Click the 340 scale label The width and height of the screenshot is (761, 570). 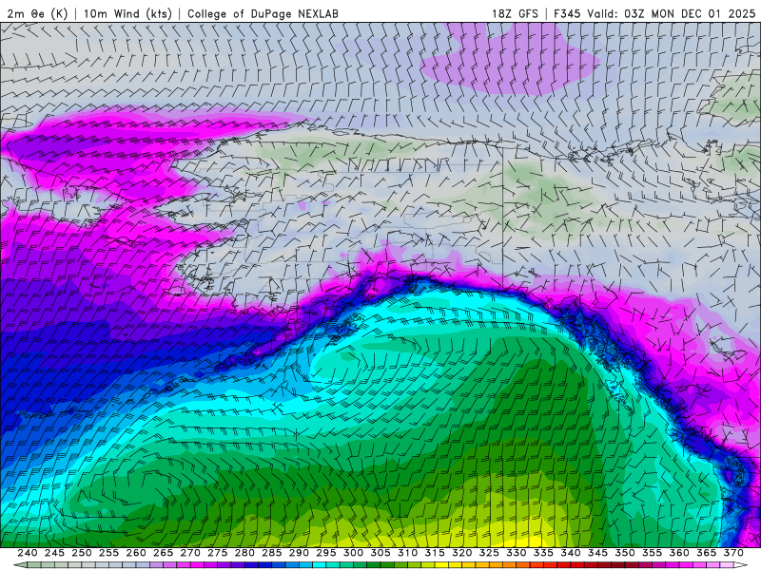[571, 553]
